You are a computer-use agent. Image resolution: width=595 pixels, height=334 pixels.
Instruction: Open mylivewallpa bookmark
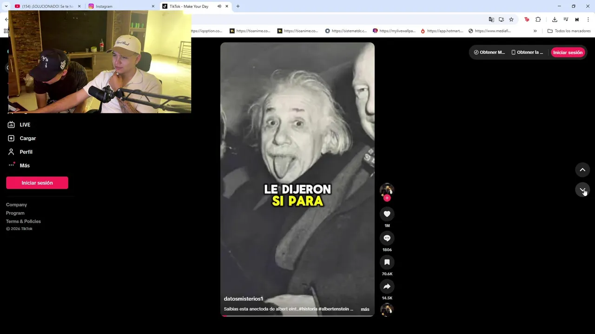point(394,31)
